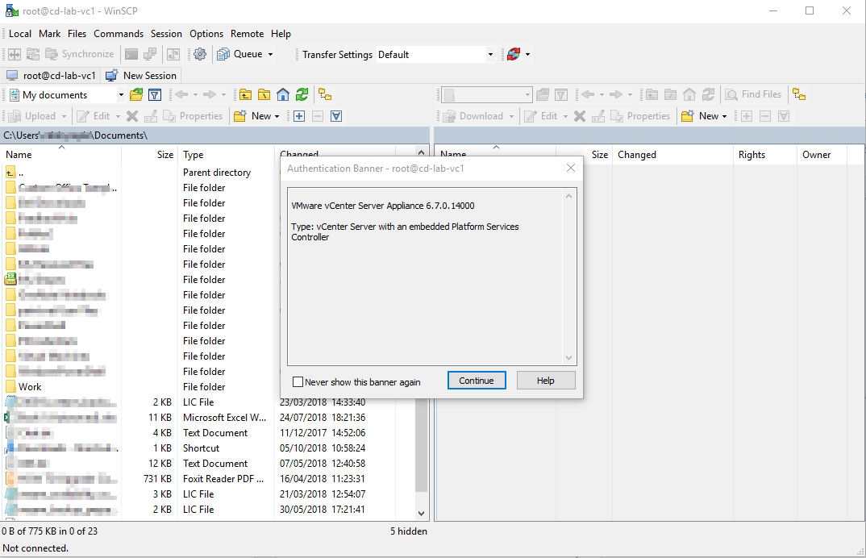Click the remote Download button
Screen dimensions: 866x558
pyautogui.click(x=474, y=116)
